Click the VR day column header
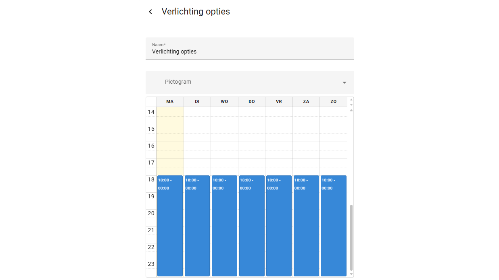 pos(279,102)
